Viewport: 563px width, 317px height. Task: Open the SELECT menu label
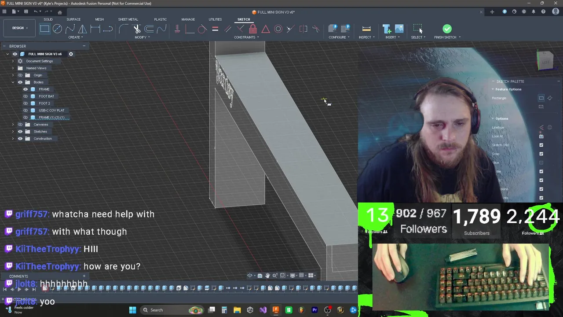point(418,37)
